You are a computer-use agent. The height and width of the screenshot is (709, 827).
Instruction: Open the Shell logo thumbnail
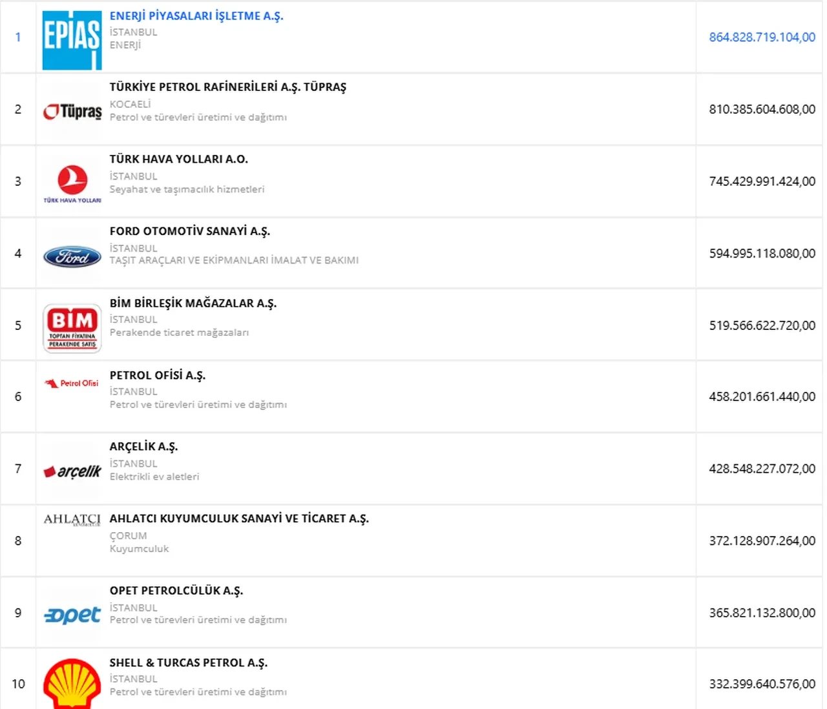(72, 684)
